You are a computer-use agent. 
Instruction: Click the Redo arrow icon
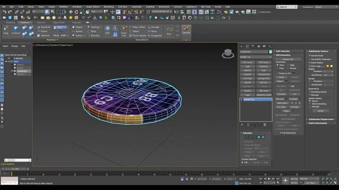point(10,12)
